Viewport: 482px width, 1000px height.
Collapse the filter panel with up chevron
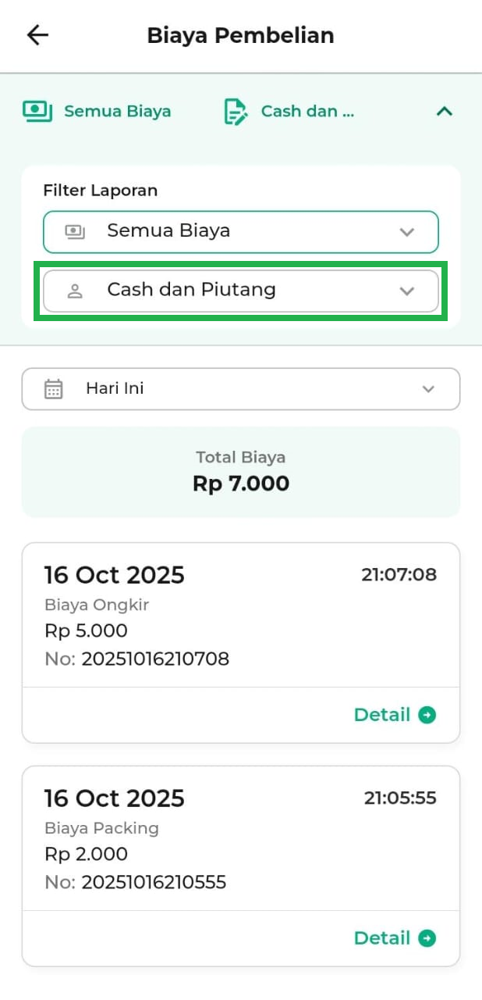point(444,111)
